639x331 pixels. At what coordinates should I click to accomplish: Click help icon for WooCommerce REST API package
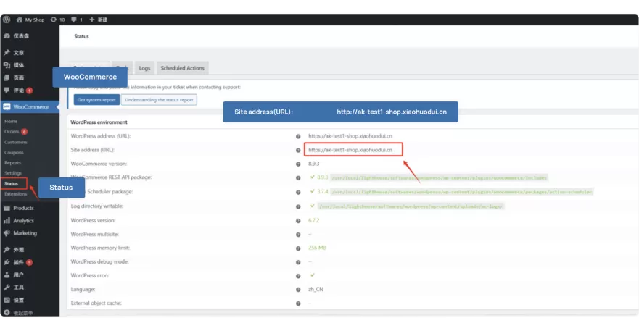click(x=298, y=178)
